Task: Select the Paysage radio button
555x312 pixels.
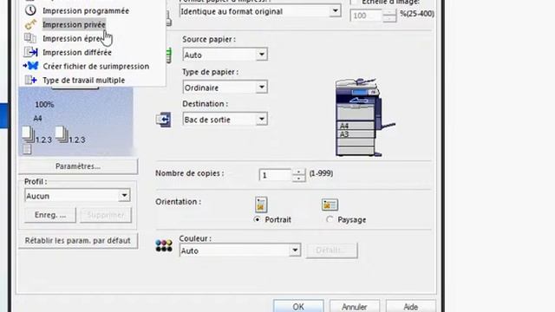Action: click(x=330, y=219)
